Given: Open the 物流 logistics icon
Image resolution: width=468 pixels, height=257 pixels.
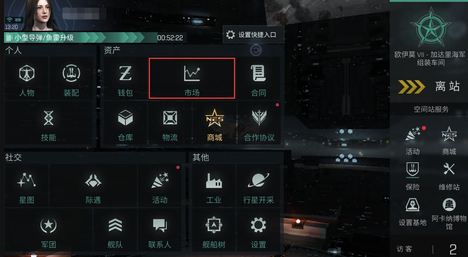Looking at the screenshot, I should [170, 123].
